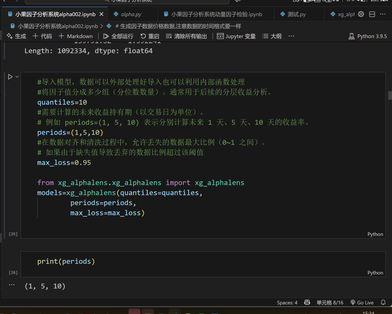The width and height of the screenshot is (392, 314).
Task: Click 清除所有输出 to clear outputs
Action: pyautogui.click(x=187, y=36)
